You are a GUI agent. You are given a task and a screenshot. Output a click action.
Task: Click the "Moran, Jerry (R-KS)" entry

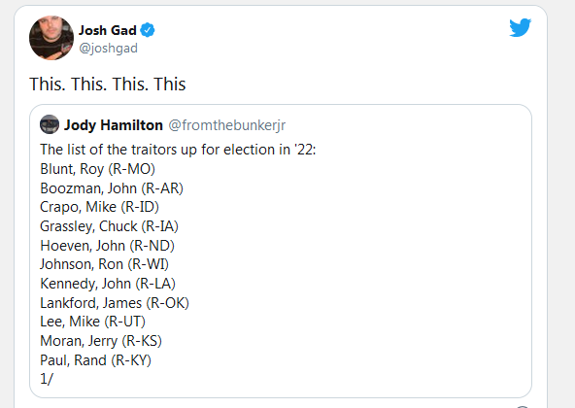click(x=101, y=341)
